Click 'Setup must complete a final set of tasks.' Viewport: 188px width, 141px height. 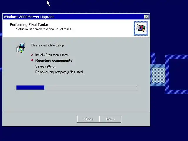click(44, 29)
